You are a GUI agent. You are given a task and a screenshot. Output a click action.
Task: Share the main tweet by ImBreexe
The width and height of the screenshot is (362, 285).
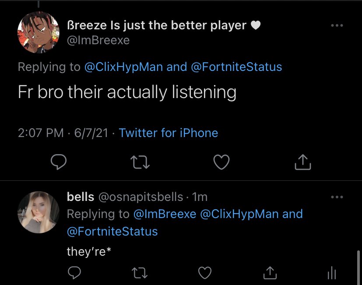pyautogui.click(x=302, y=162)
